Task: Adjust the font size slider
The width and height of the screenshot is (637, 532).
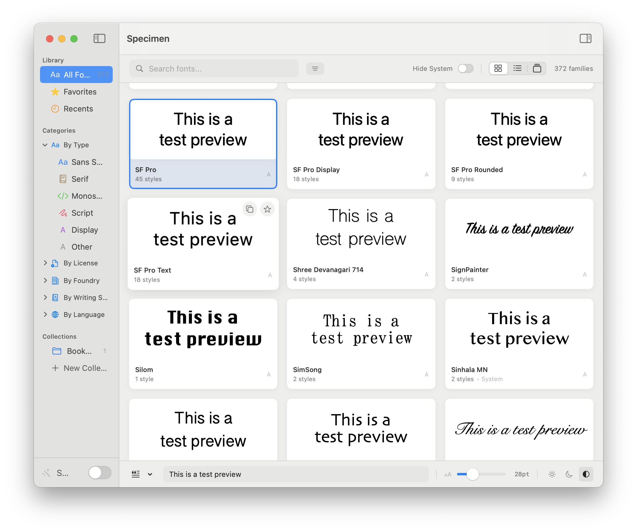Action: coord(472,474)
